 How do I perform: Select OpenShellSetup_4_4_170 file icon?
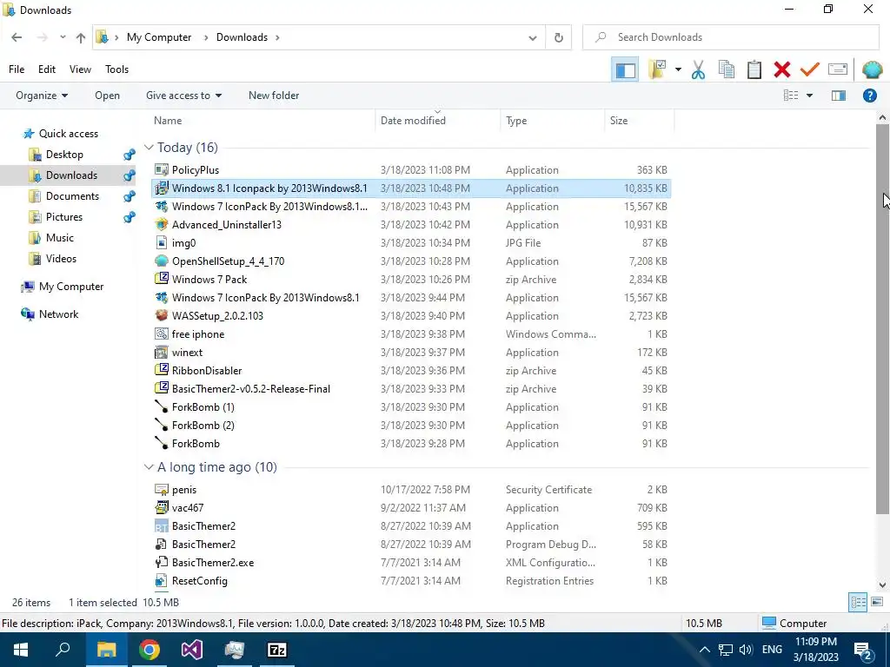[x=161, y=261]
